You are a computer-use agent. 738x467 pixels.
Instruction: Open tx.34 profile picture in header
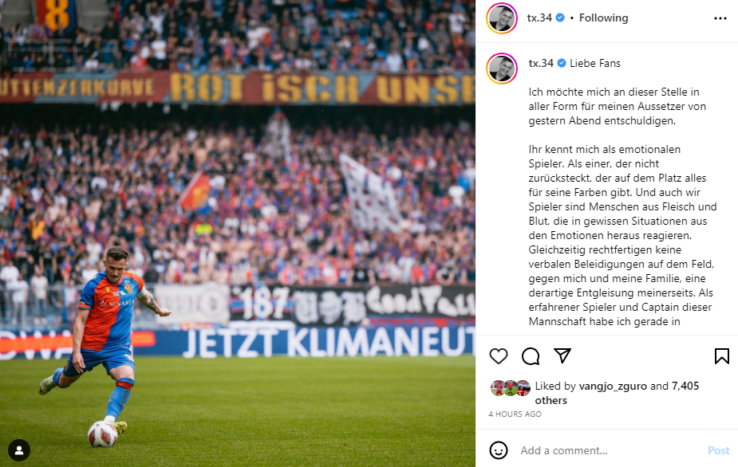click(x=502, y=18)
